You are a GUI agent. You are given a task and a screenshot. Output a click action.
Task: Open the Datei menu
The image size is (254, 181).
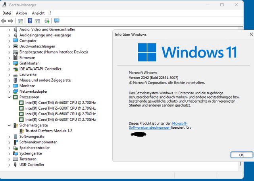7,13
